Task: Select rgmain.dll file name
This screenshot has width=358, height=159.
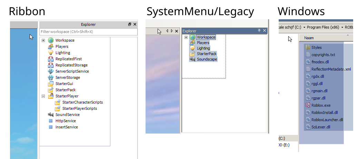Action: coord(319,91)
